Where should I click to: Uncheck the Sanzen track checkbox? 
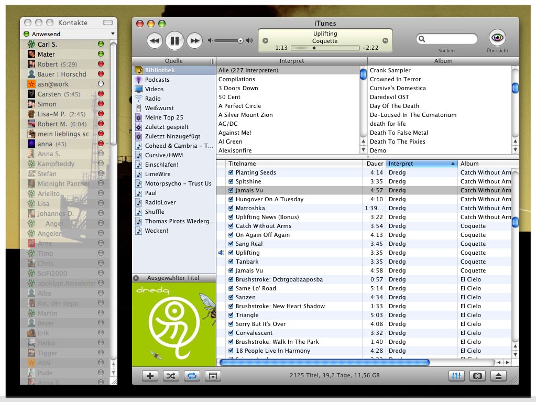[231, 297]
